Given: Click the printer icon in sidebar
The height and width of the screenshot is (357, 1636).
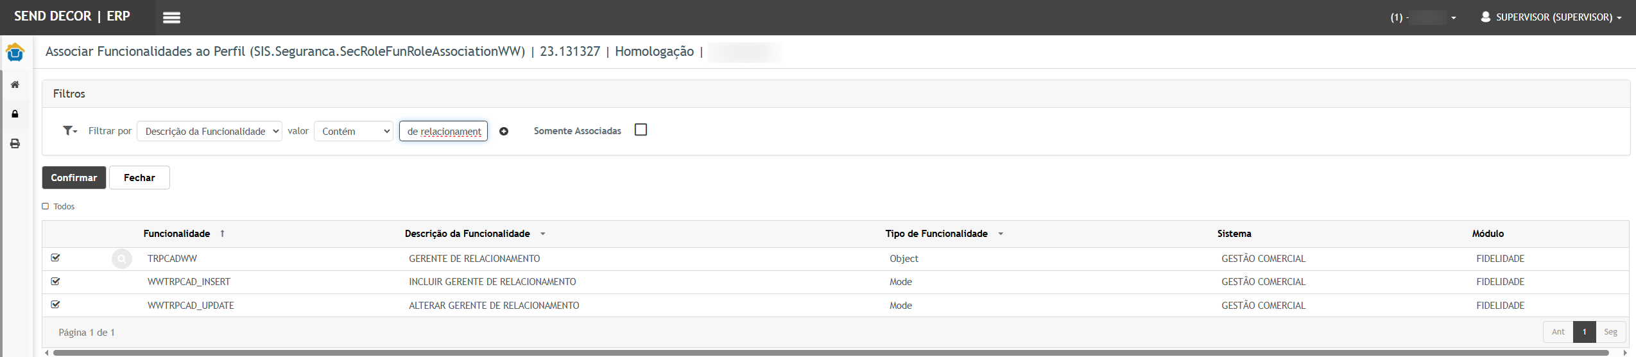Looking at the screenshot, I should click(15, 144).
